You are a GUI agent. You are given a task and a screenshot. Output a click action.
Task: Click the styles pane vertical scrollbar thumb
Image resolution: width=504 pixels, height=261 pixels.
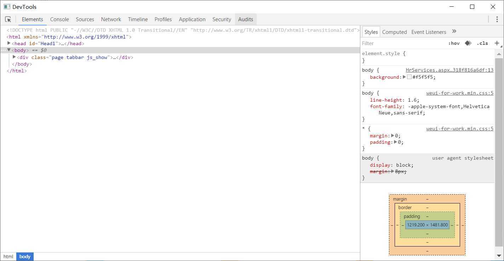click(499, 152)
